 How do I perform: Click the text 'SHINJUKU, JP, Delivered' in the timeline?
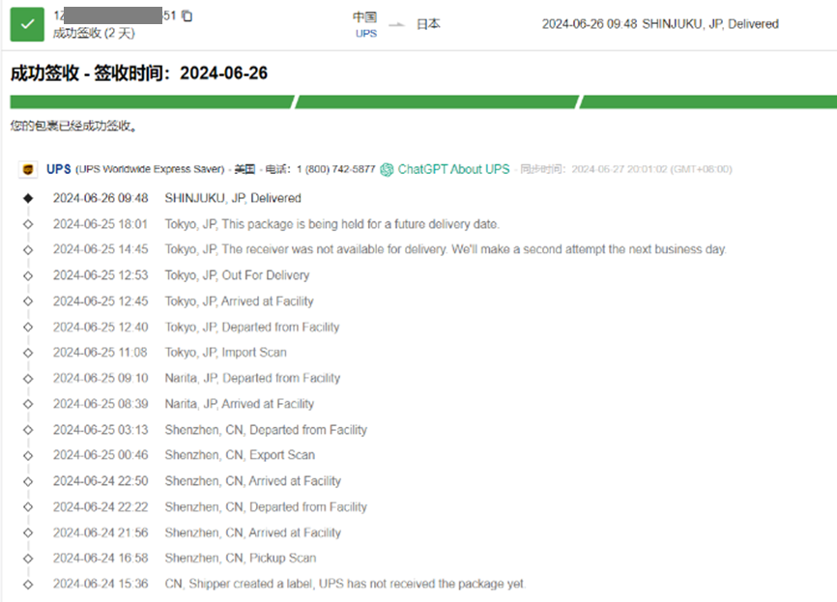point(233,198)
